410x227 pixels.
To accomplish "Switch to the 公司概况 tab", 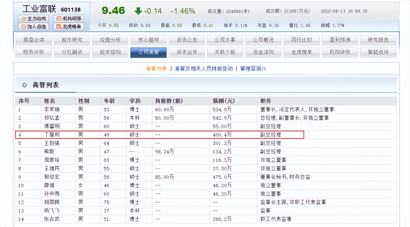I will click(x=263, y=40).
